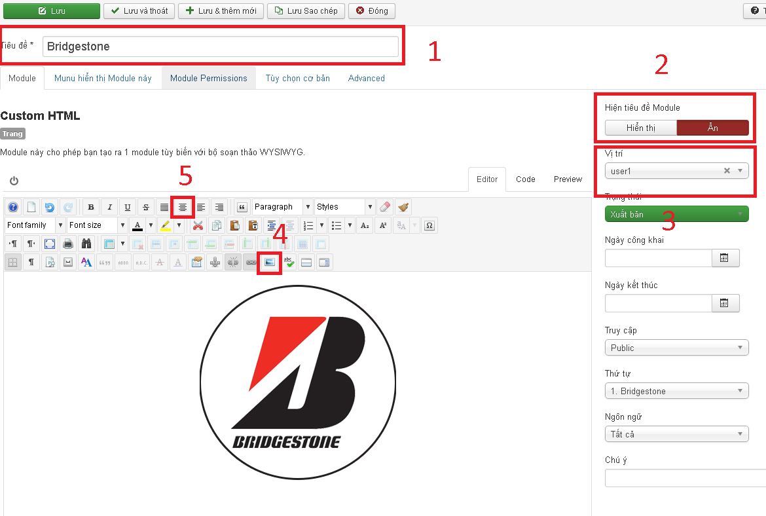Screen dimensions: 766x516
Task: Undo last edit in the editor
Action: coord(49,207)
